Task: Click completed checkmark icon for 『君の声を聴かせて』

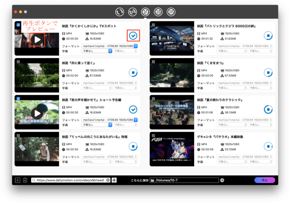Action: tap(133, 110)
